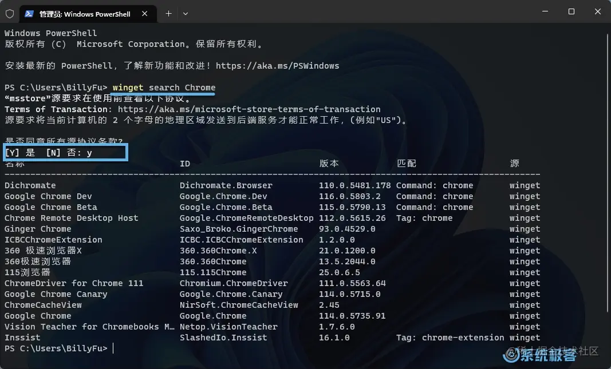
Task: Click the 源 column header
Action: 514,164
